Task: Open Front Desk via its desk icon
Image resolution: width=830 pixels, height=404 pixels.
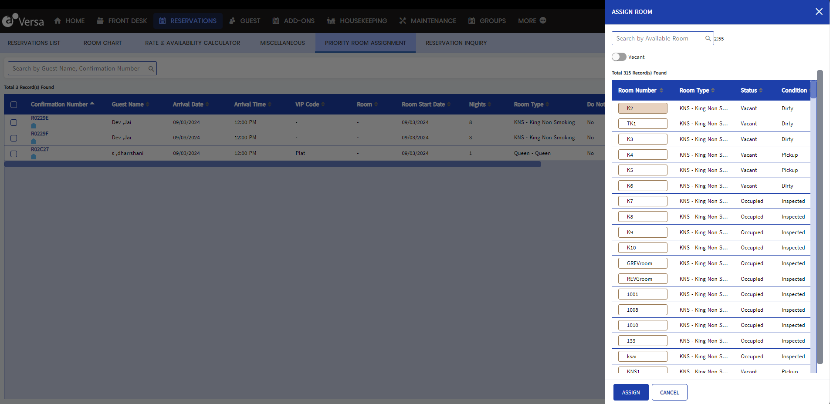Action: (x=99, y=20)
